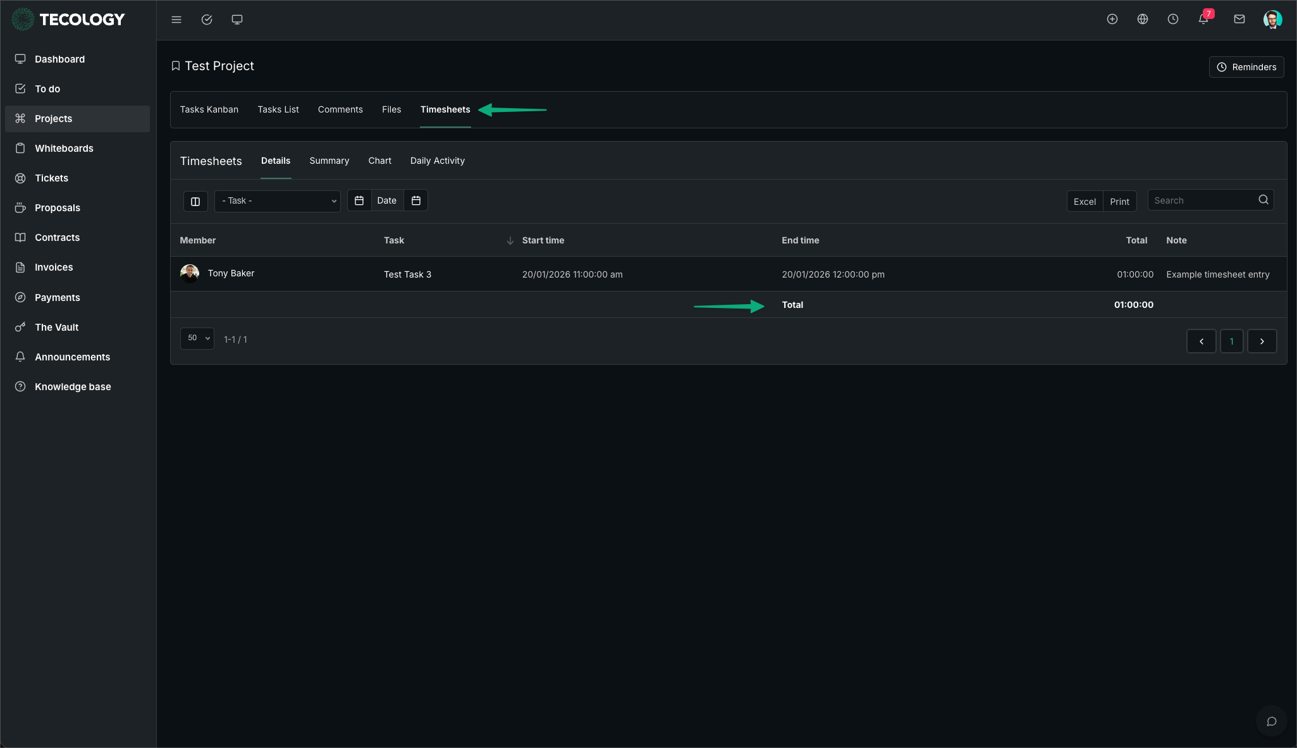Open the chat bubble icon bottom right
The image size is (1297, 748).
pos(1272,721)
